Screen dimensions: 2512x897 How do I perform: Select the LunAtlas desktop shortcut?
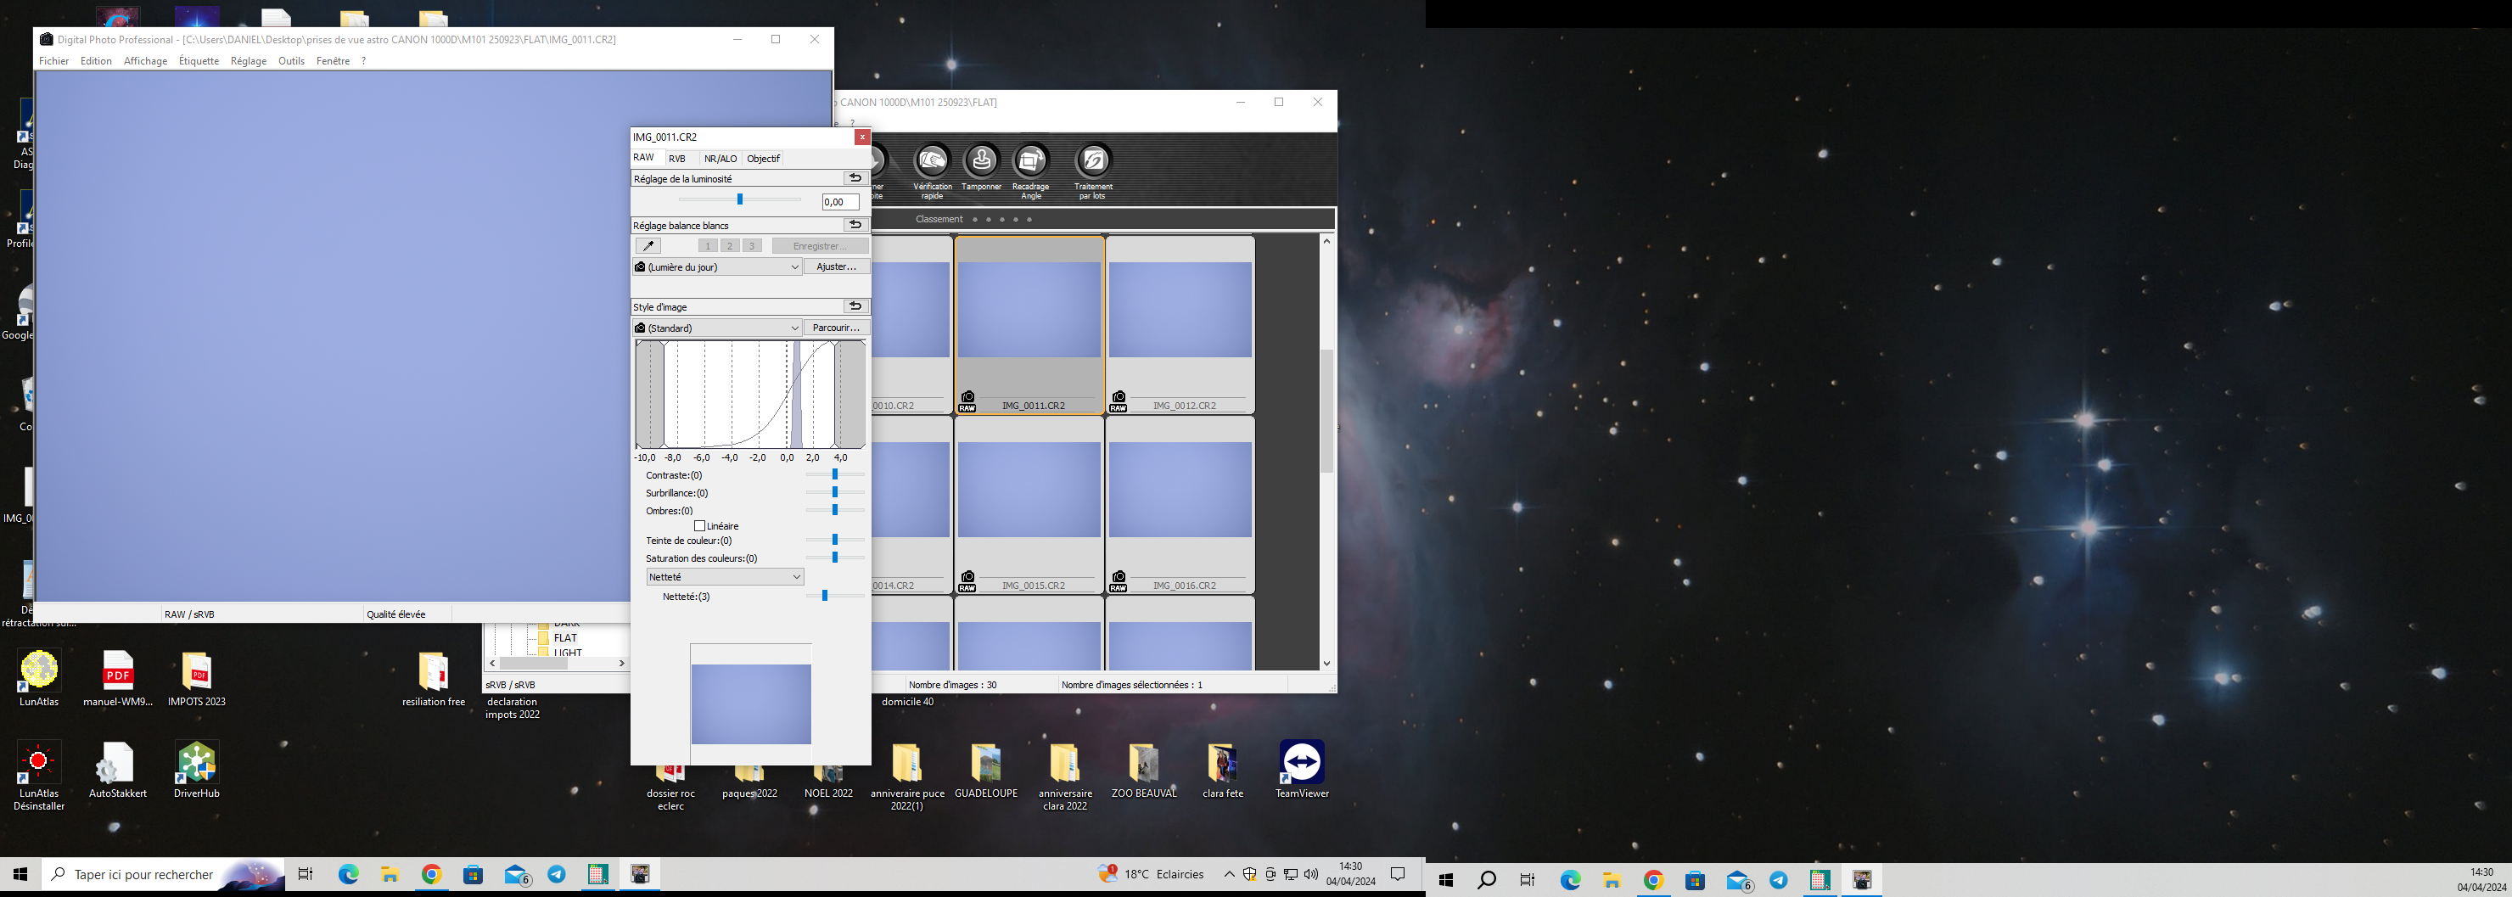39,679
